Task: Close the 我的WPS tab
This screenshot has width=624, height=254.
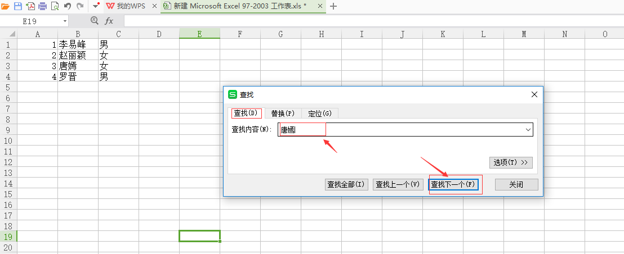Action: 155,6
